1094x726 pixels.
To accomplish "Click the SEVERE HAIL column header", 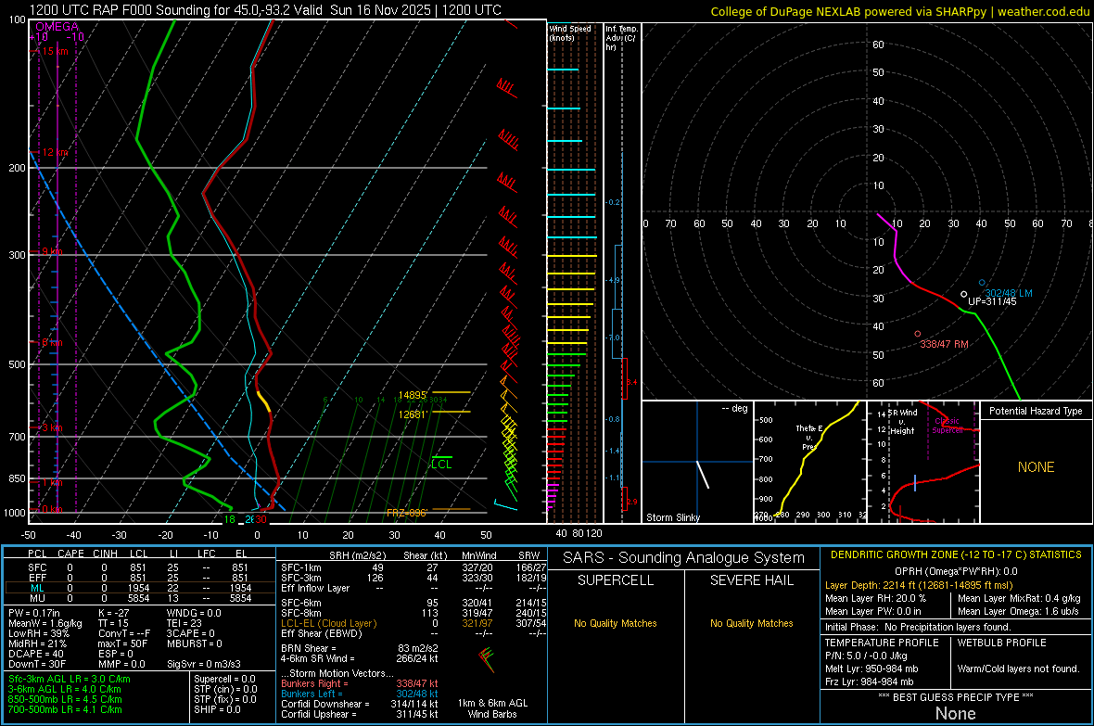I will (752, 580).
